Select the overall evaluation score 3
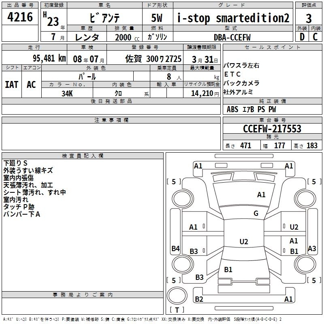This screenshot has width=324, height=324. pyautogui.click(x=309, y=19)
